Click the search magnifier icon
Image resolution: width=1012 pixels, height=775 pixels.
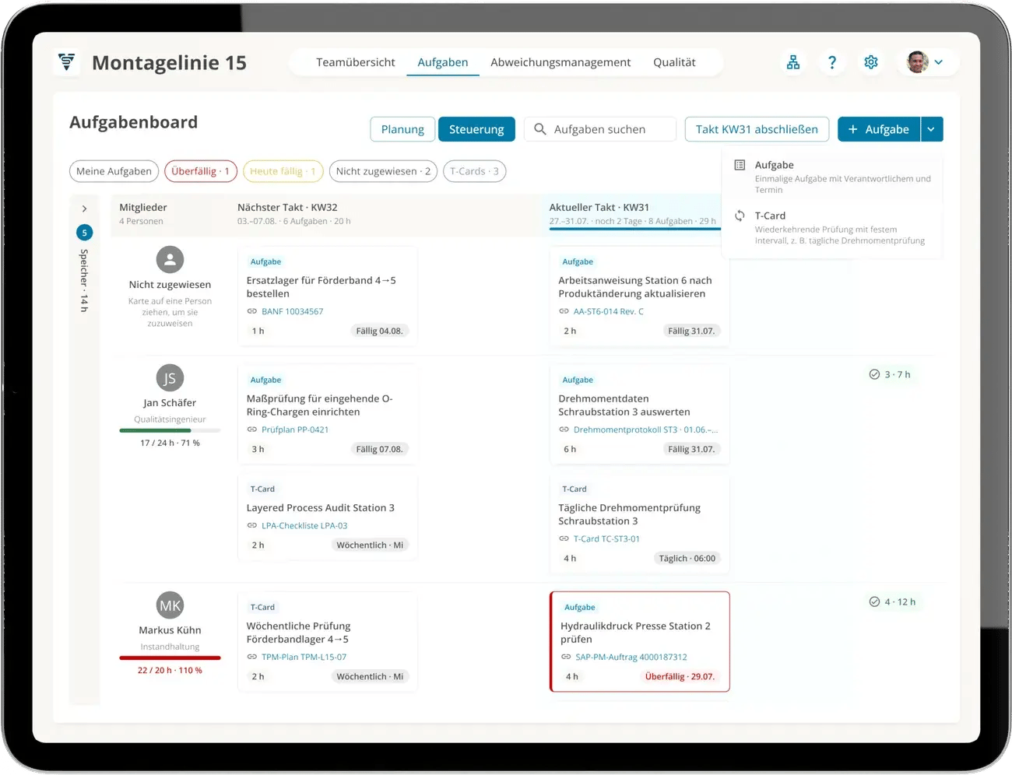pos(539,129)
